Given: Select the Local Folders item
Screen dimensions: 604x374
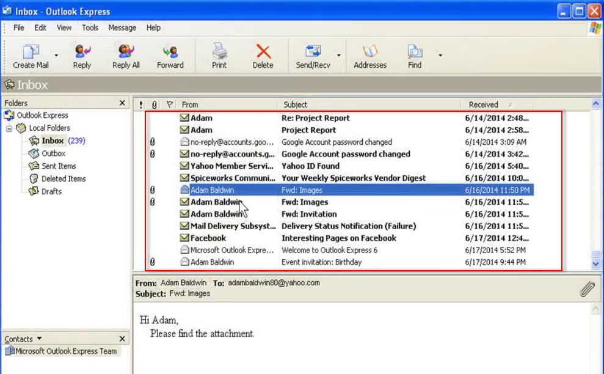Looking at the screenshot, I should (x=49, y=128).
